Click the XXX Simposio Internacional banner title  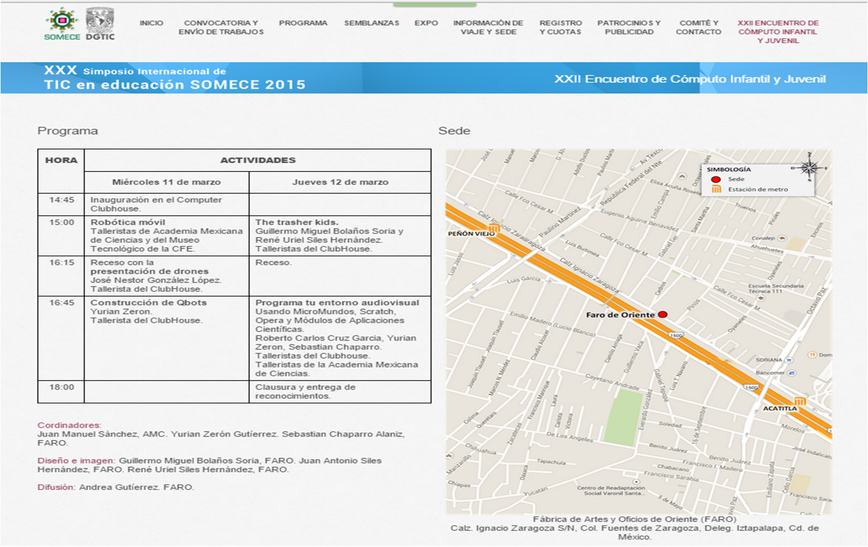click(175, 78)
